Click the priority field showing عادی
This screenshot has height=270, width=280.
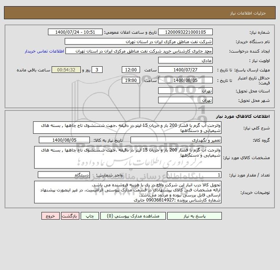(x=185, y=60)
